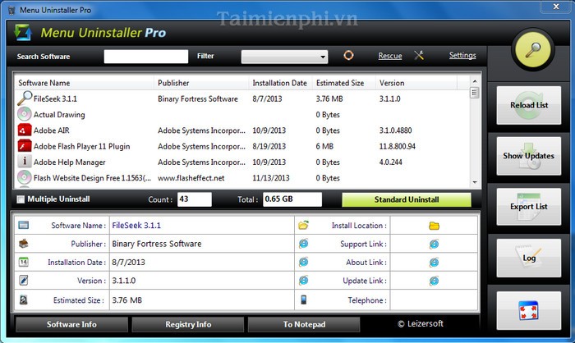Click the Publisher row icon
The height and width of the screenshot is (343, 575).
pos(24,244)
